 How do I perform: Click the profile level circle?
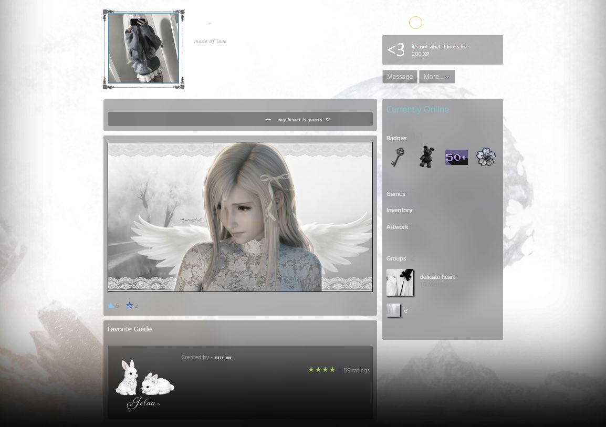[415, 23]
